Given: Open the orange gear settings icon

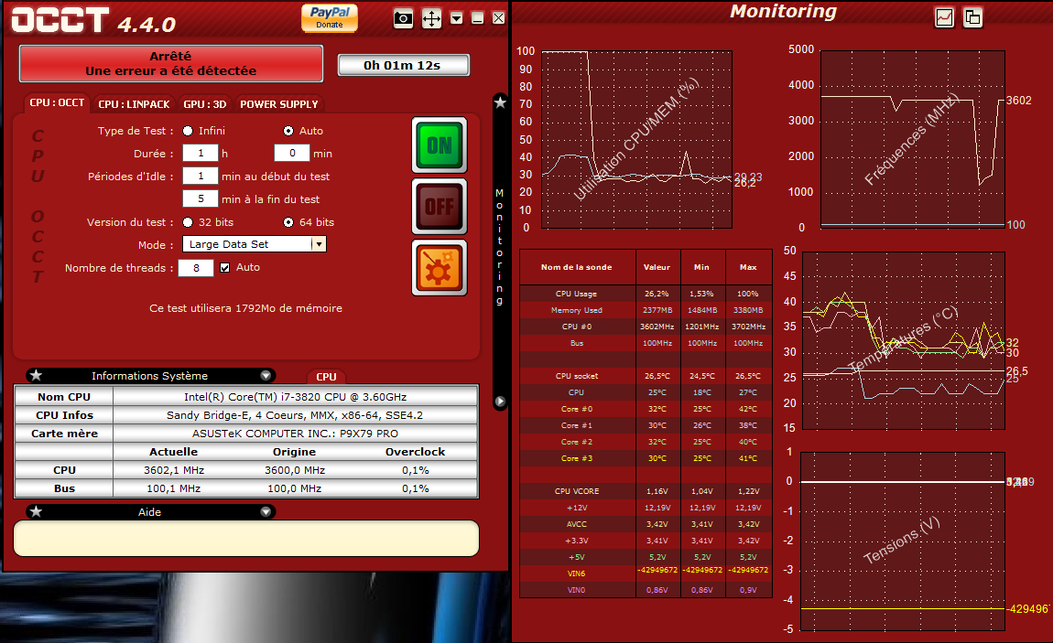Looking at the screenshot, I should coord(440,268).
